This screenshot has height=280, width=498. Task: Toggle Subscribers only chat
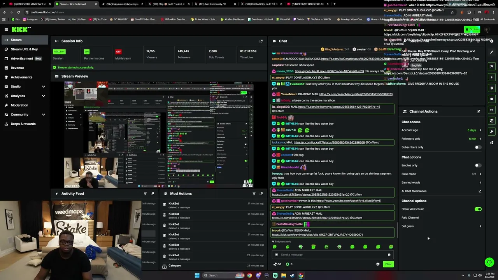click(x=478, y=147)
